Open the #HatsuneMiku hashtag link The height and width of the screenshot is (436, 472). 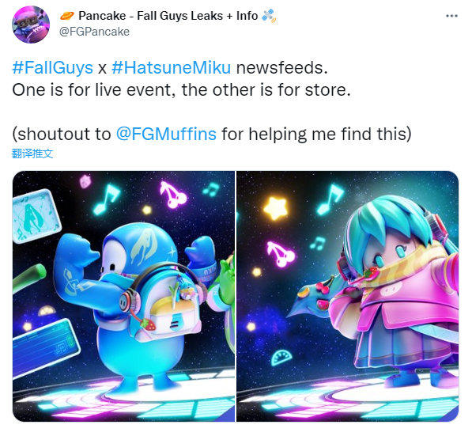pos(172,67)
